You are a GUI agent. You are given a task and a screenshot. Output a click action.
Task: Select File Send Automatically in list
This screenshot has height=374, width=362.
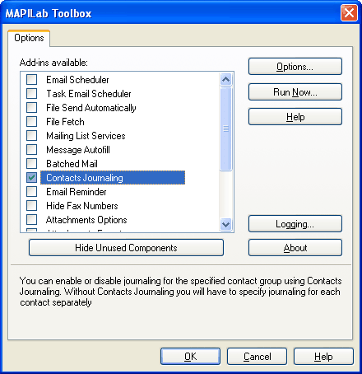(x=91, y=108)
